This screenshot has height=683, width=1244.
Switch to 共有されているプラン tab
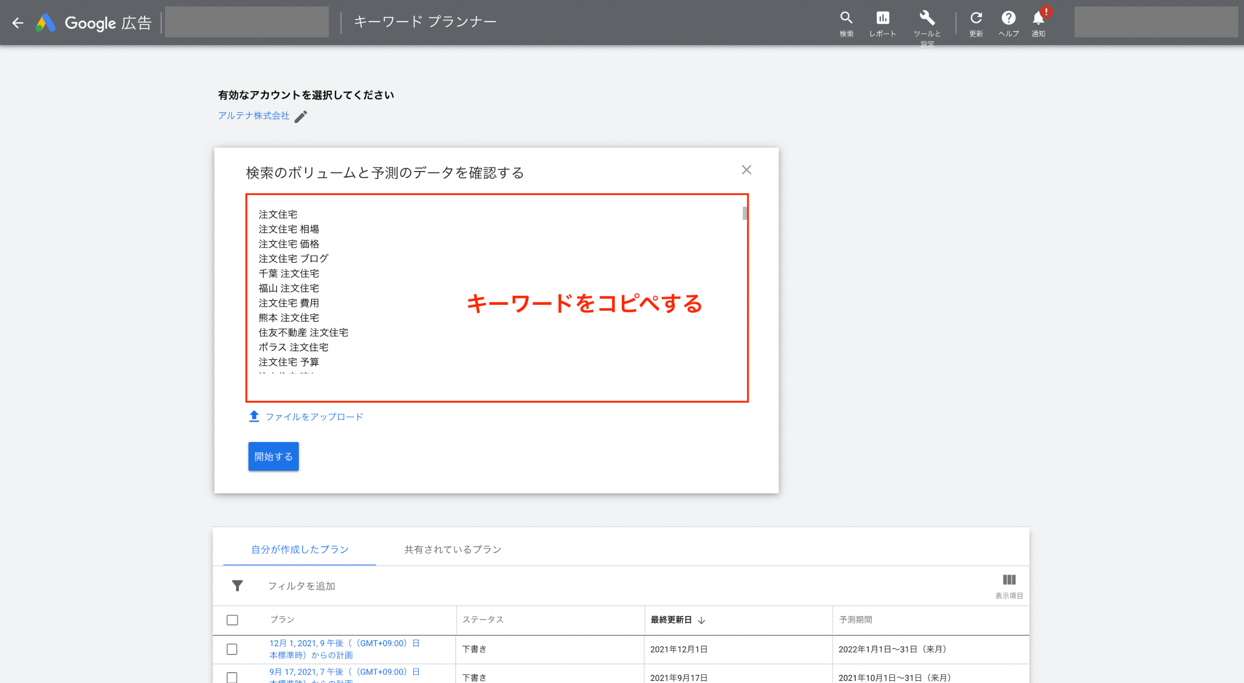pyautogui.click(x=453, y=549)
